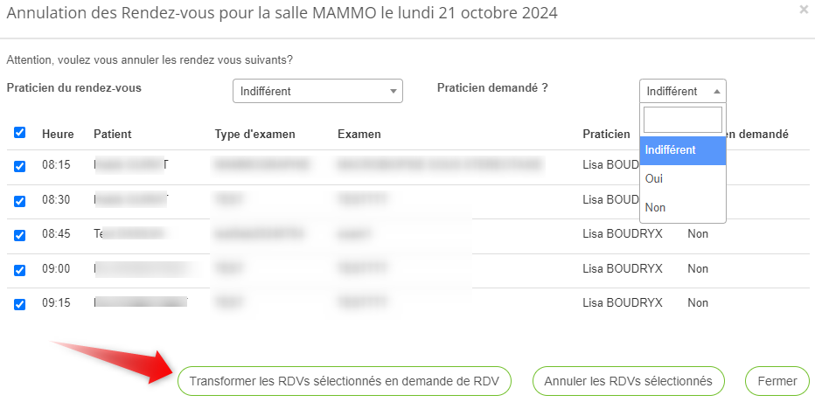Collapse the Praticien demandé dropdown

pos(681,91)
